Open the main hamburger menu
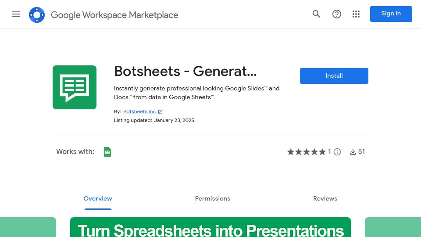This screenshot has width=421, height=237. point(16,14)
